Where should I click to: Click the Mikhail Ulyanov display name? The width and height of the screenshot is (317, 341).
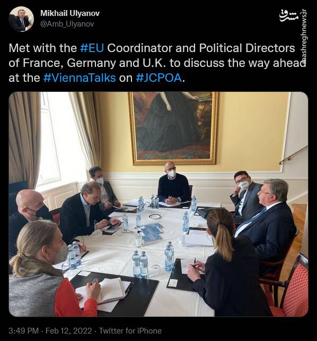[x=70, y=13]
